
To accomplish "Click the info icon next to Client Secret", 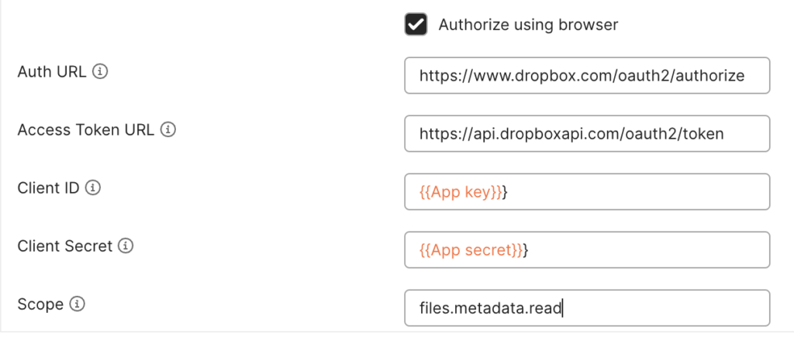I will point(126,246).
